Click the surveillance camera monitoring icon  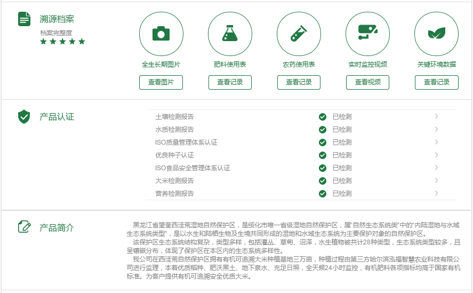click(x=367, y=34)
